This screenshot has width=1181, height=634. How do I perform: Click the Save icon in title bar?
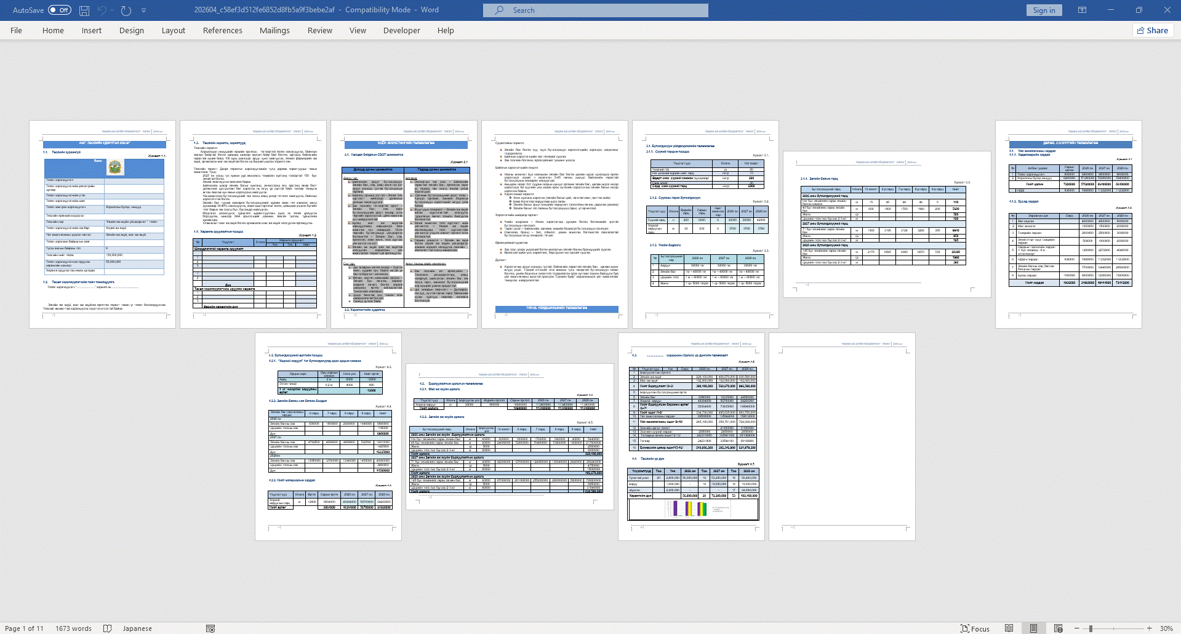click(84, 10)
